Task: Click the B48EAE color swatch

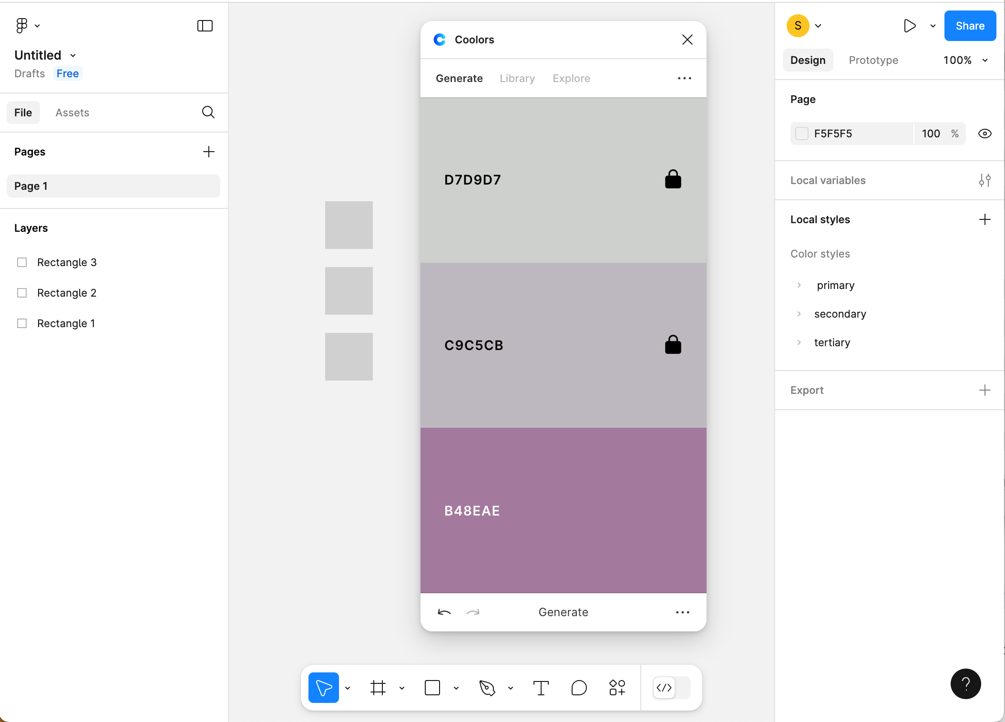Action: coord(563,510)
